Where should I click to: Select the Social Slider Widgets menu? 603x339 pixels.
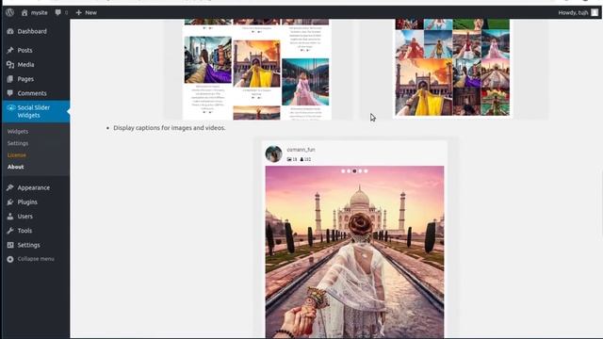click(36, 111)
